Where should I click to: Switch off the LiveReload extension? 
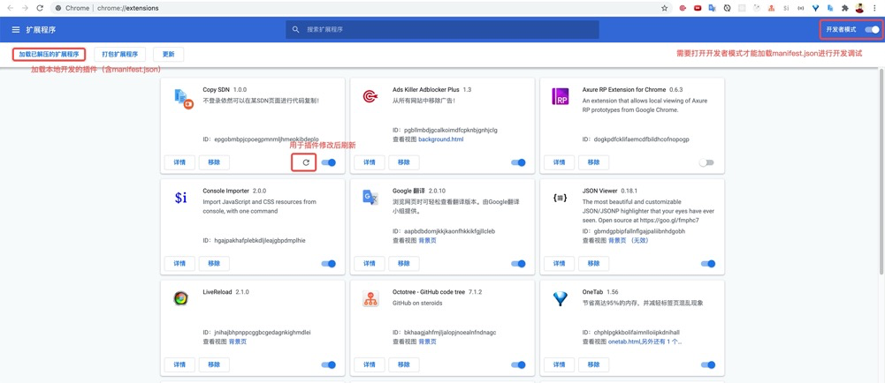click(329, 364)
